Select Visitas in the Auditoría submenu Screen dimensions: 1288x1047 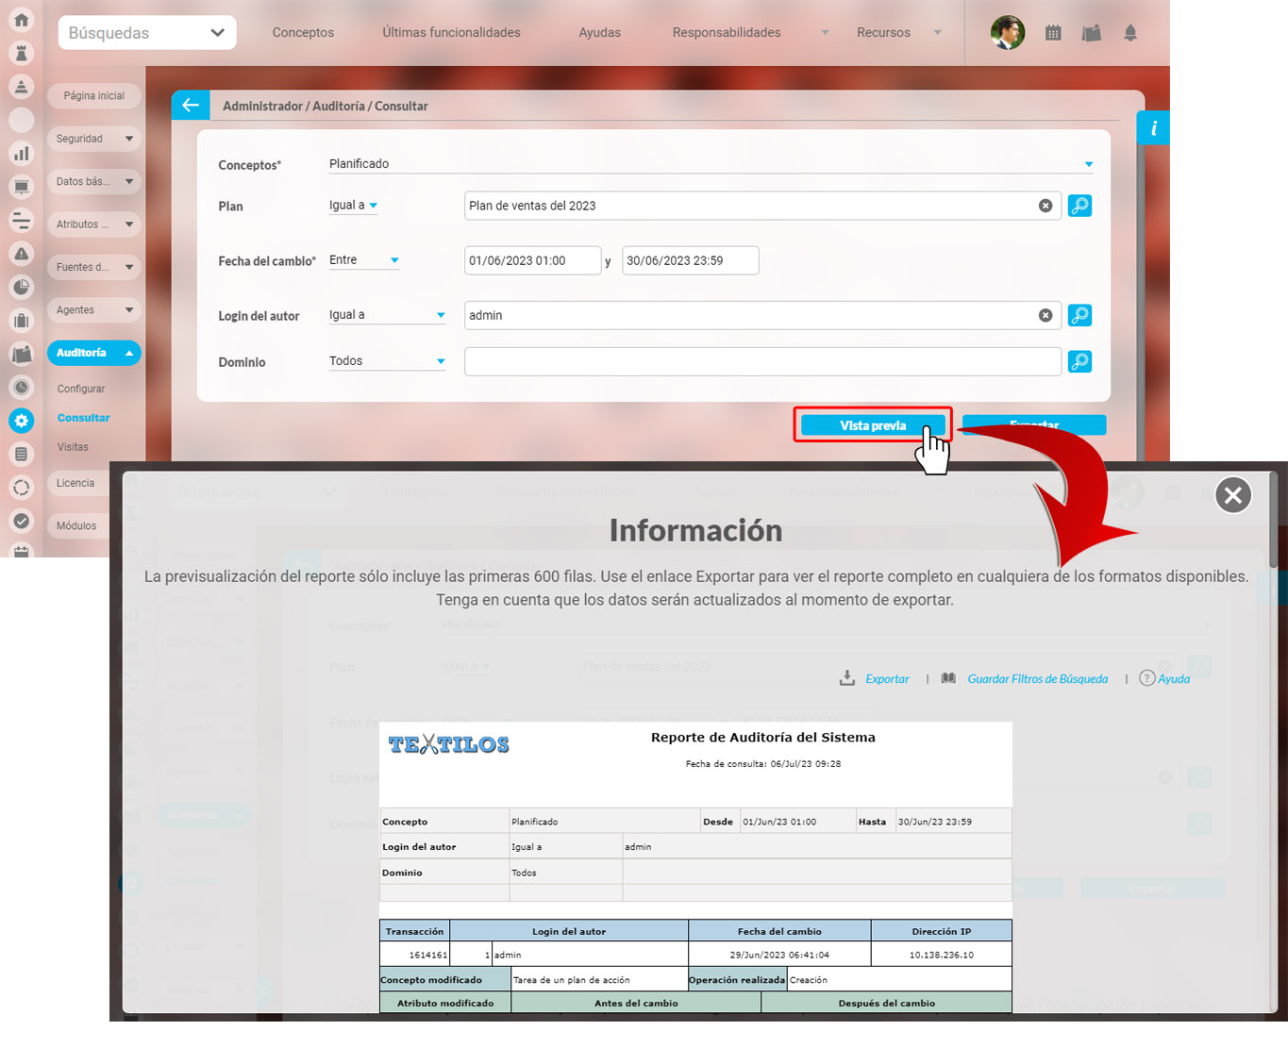click(x=73, y=447)
